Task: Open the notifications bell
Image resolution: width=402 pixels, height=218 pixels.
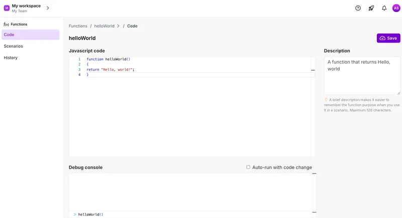Action: (x=384, y=8)
